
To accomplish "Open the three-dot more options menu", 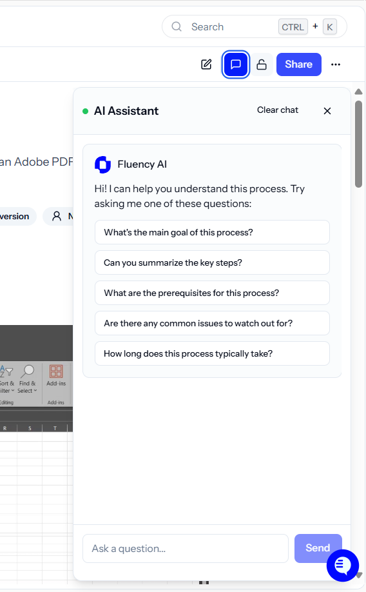I will pyautogui.click(x=336, y=64).
